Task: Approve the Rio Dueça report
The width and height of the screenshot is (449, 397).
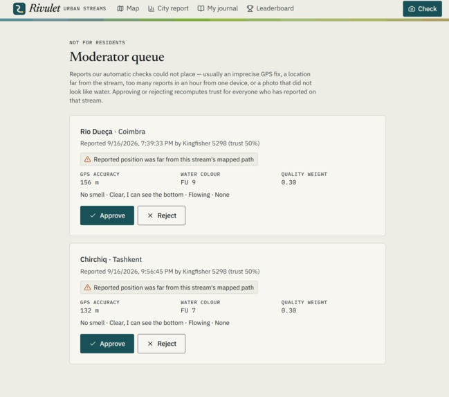Action: 107,215
